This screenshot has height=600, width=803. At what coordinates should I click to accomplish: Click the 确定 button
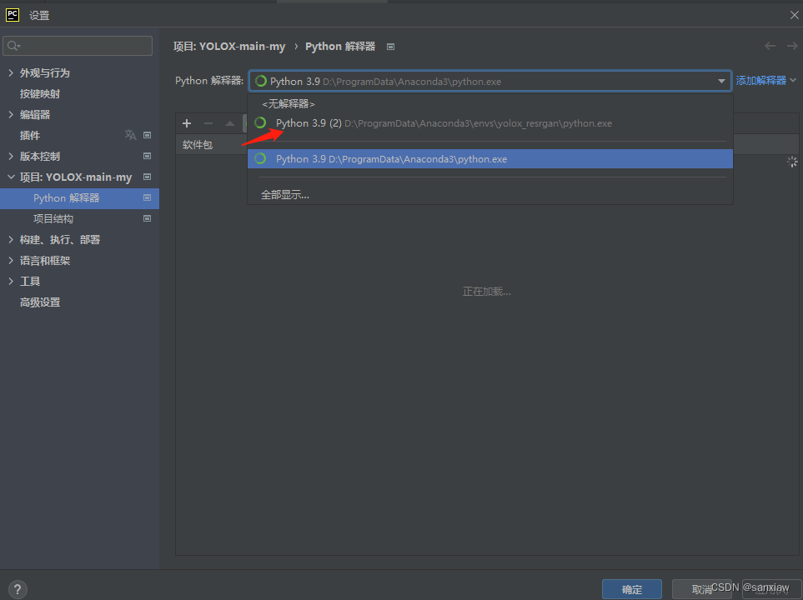(x=631, y=589)
